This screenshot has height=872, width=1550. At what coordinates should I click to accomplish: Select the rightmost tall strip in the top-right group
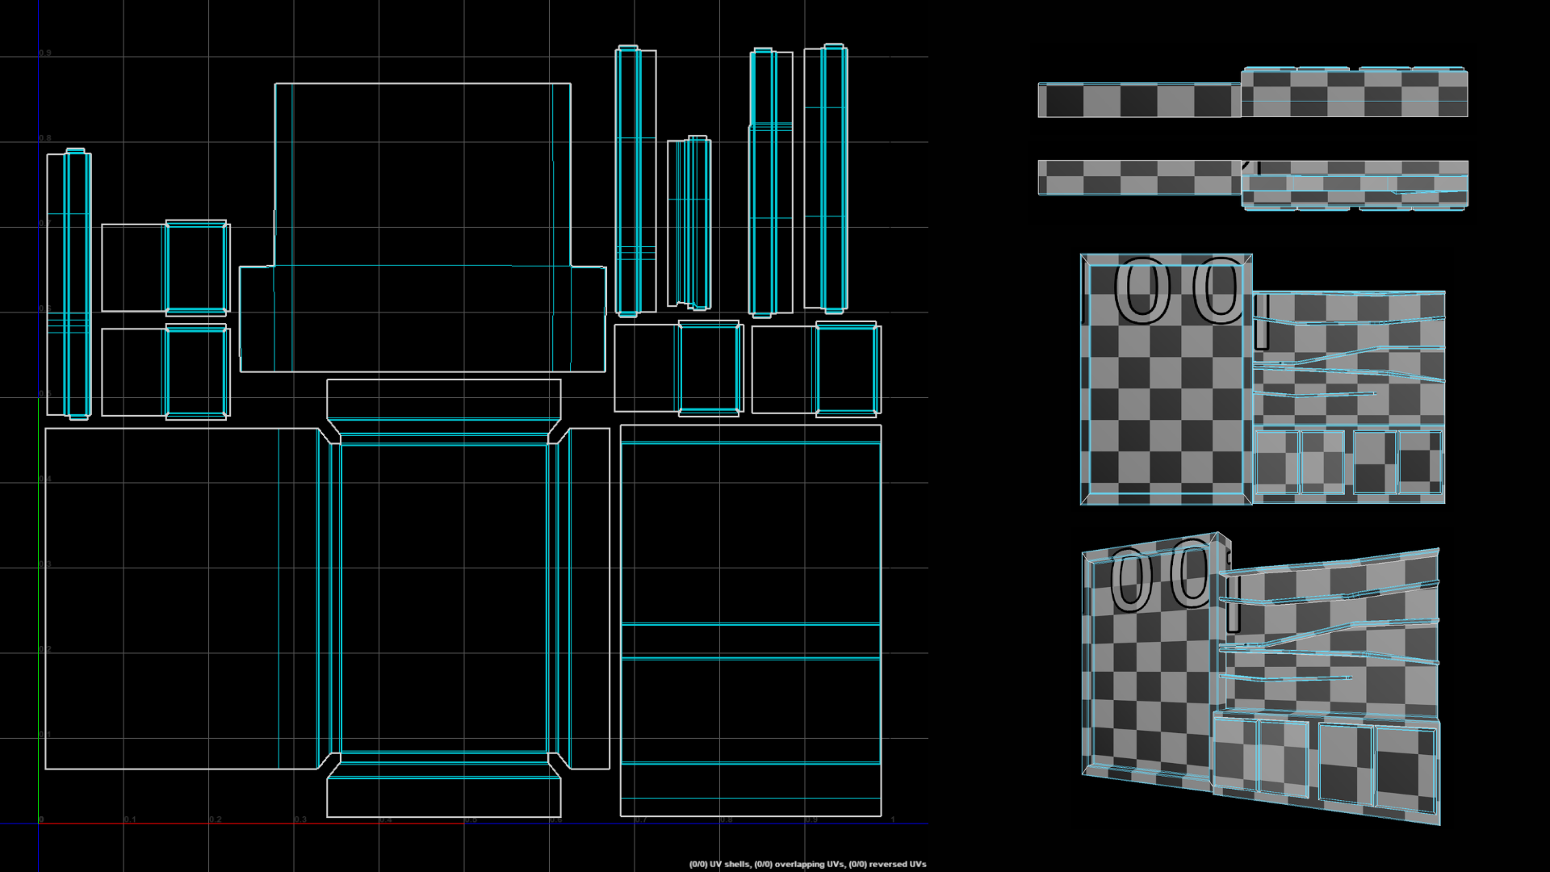coord(826,178)
